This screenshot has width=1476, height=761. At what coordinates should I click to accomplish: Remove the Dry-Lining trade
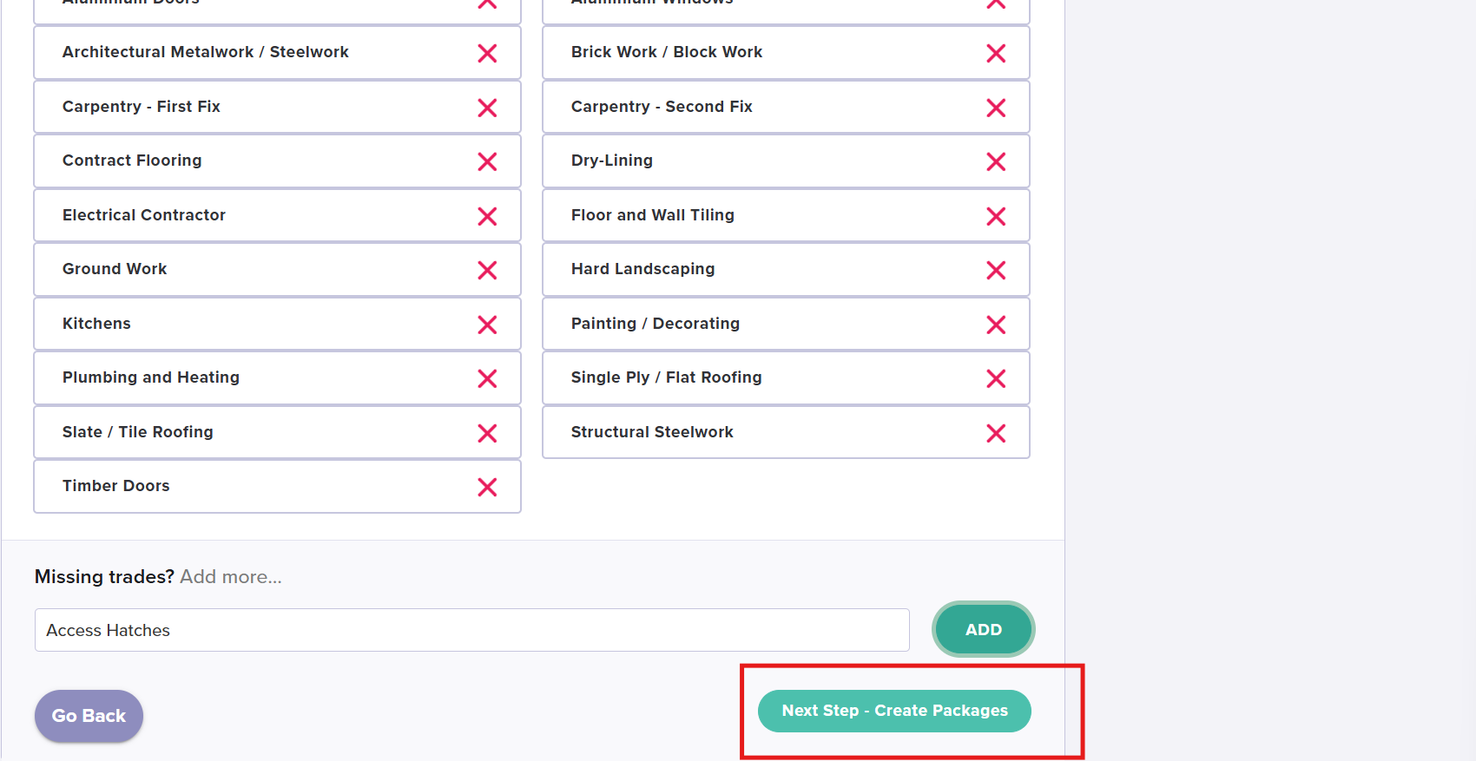(x=996, y=162)
